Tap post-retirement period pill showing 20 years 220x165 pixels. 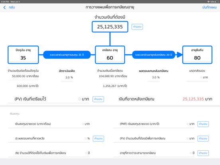[153, 55]
